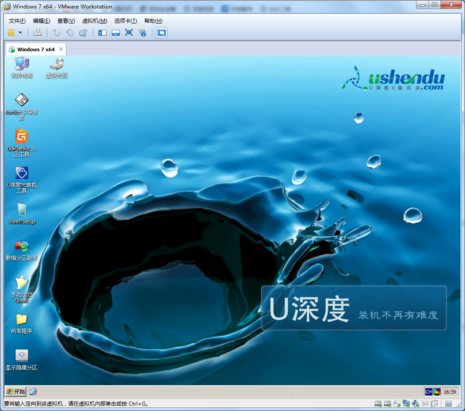The width and height of the screenshot is (465, 411).
Task: Select the Bootice 引导修复 icon
Action: [22, 107]
